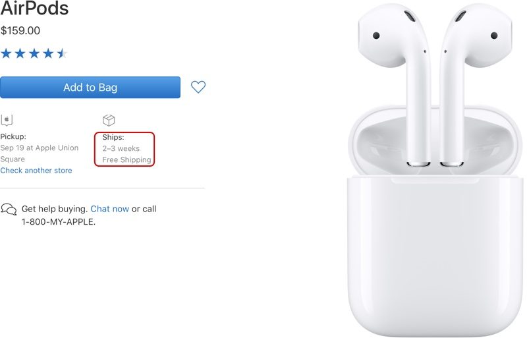Click the Apple Store pickup icon
This screenshot has width=527, height=338.
click(7, 120)
